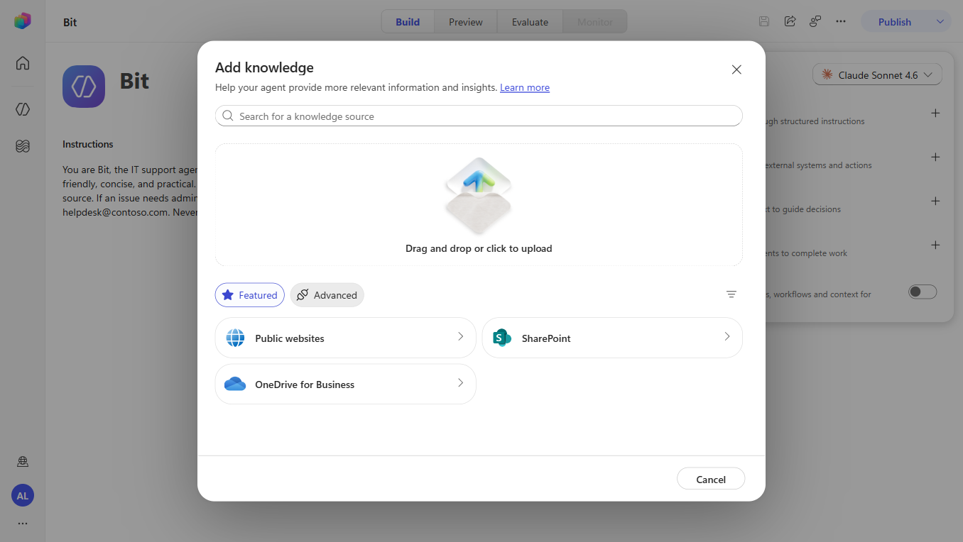Select the SharePoint source label
This screenshot has height=542, width=963.
546,338
